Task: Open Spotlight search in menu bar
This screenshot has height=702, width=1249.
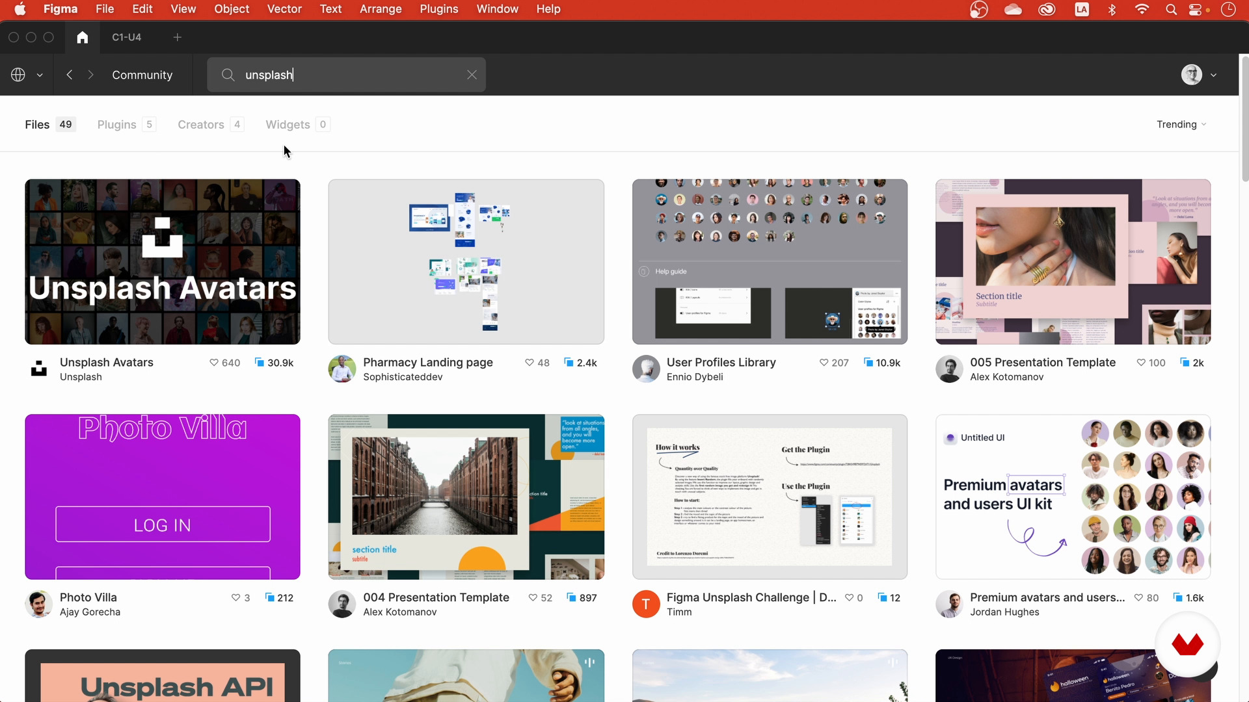Action: pos(1171,9)
